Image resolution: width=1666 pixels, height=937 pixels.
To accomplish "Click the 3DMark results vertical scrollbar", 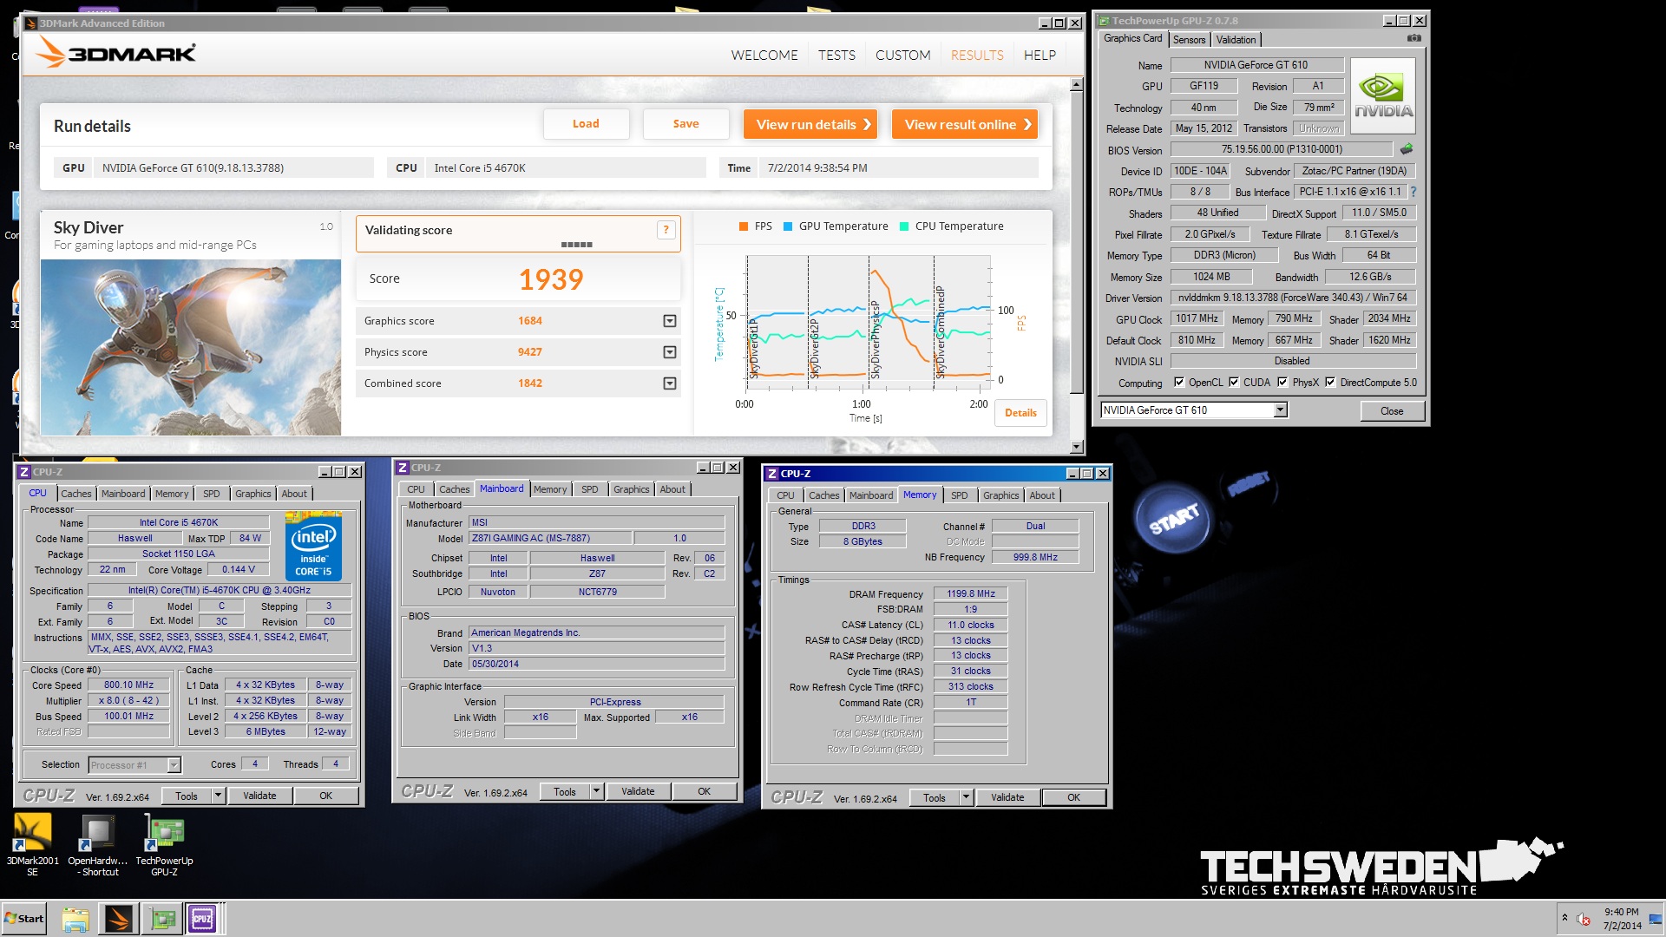I will coord(1077,265).
